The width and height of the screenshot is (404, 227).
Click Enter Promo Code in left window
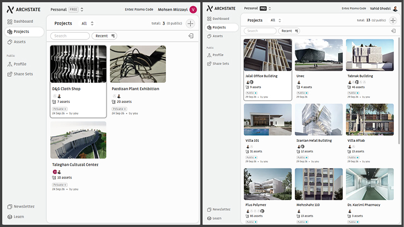pyautogui.click(x=139, y=9)
